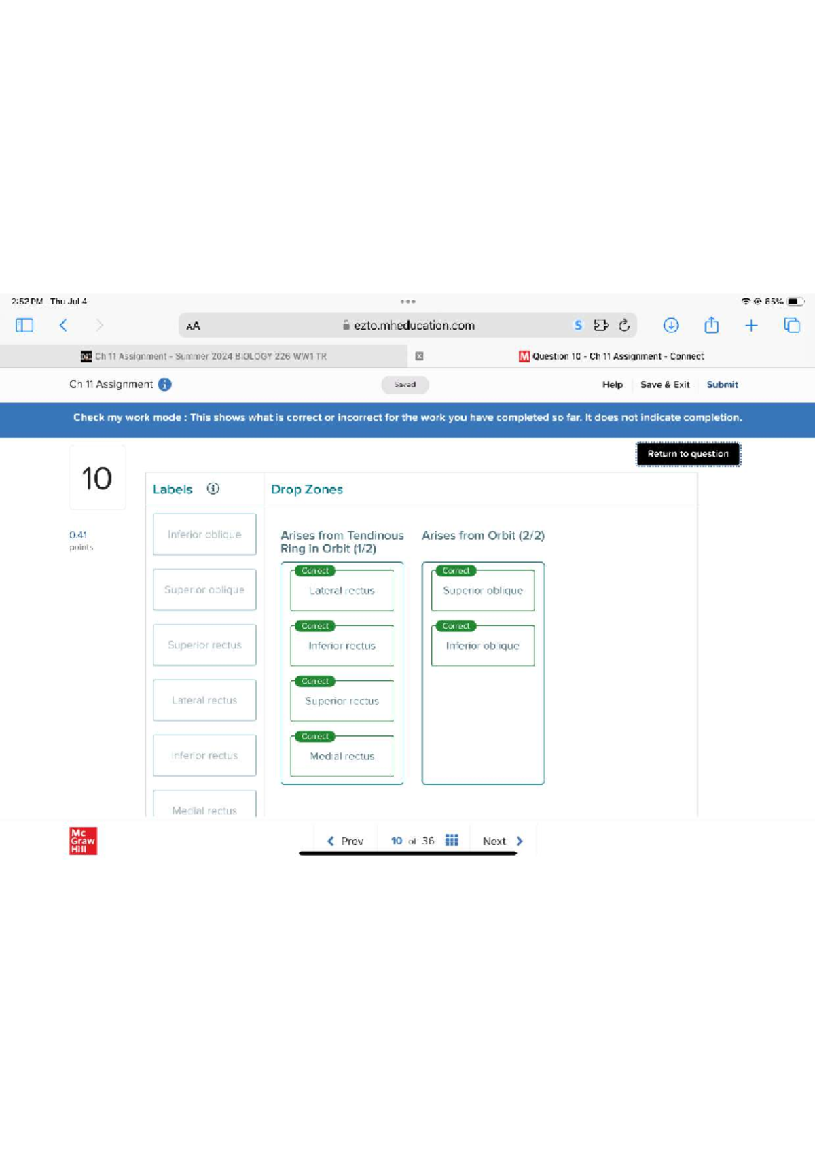This screenshot has height=1154, width=815.
Task: Open question grid navigator icon
Action: click(452, 841)
